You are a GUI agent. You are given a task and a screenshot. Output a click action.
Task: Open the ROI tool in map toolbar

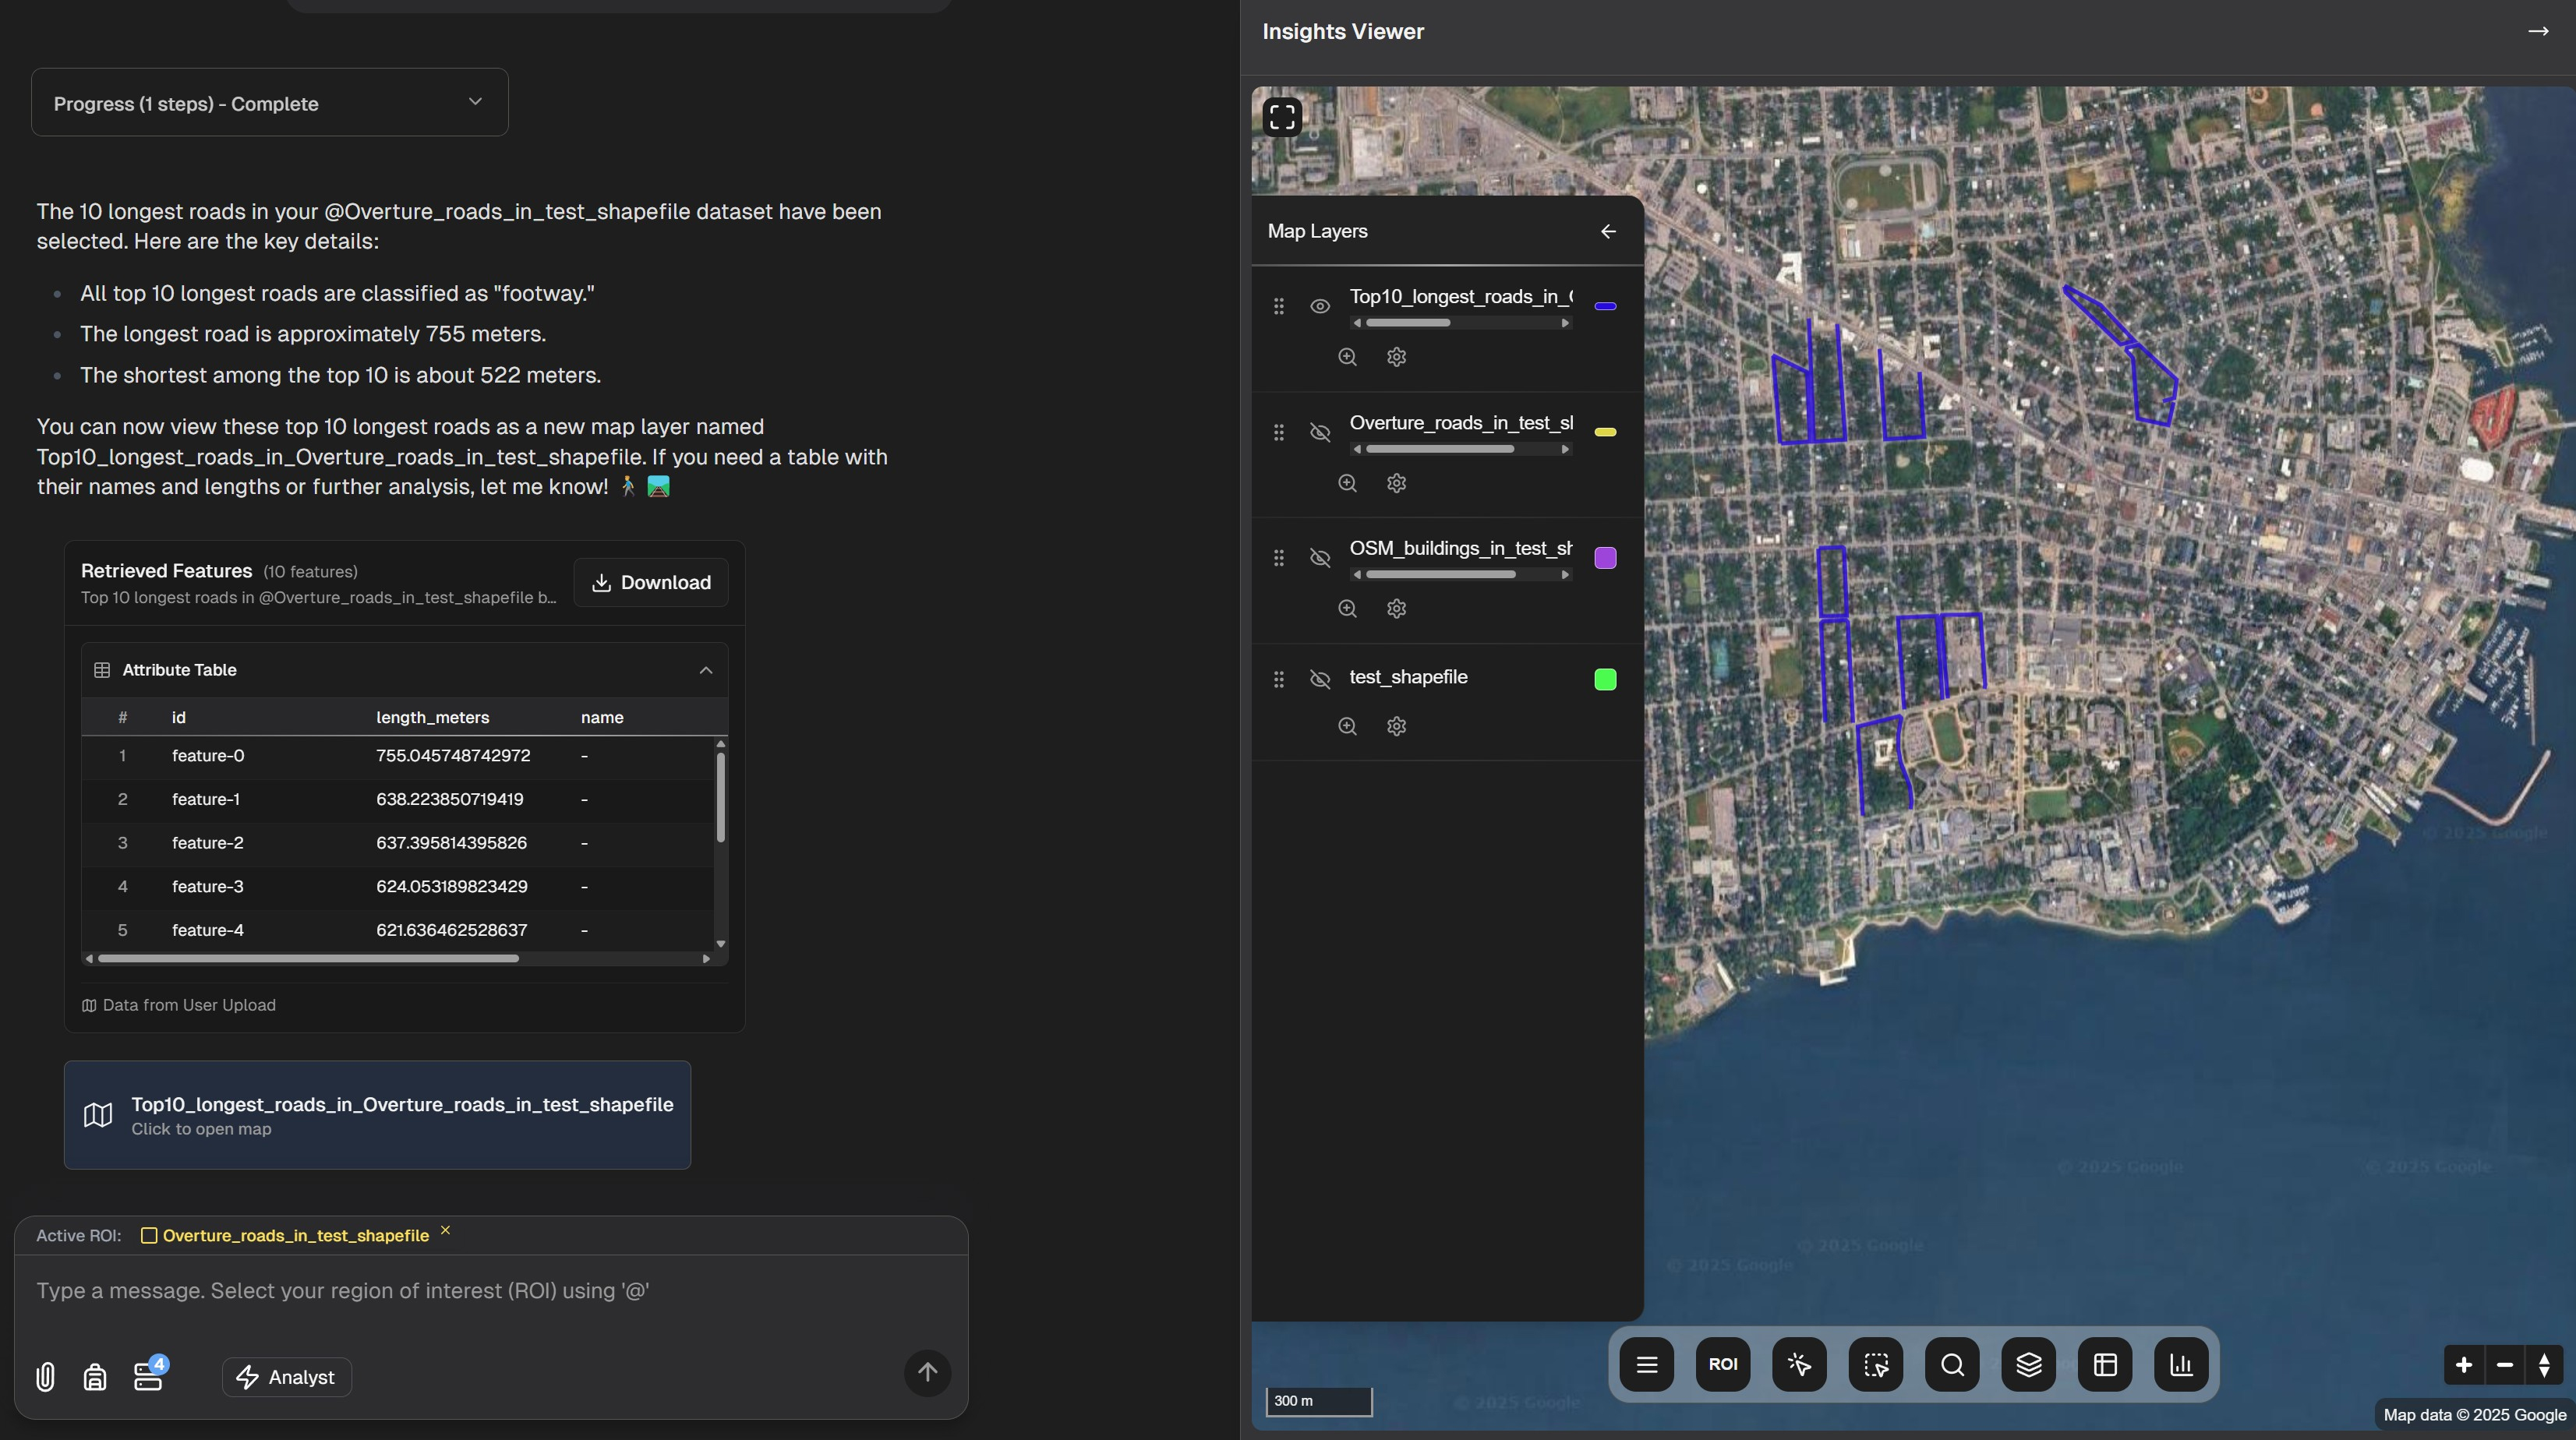point(1722,1364)
